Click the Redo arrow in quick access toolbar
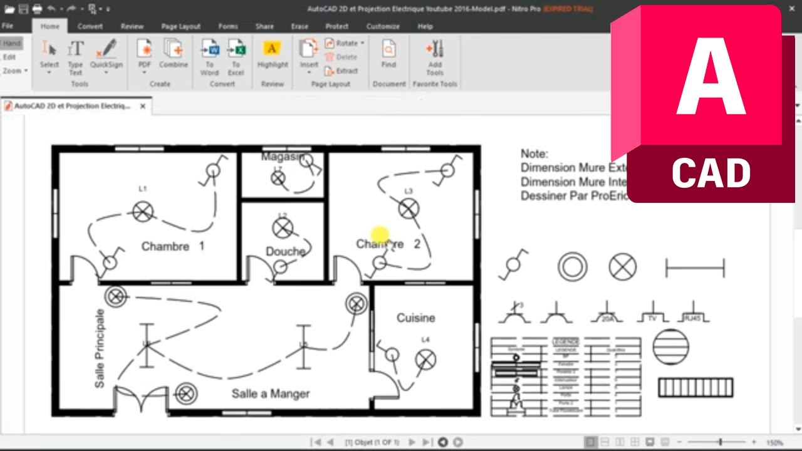This screenshot has height=451, width=802. 71,9
